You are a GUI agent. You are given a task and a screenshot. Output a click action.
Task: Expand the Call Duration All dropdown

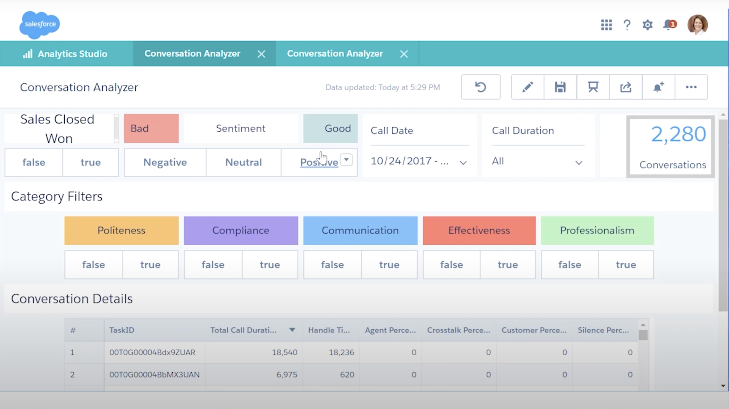pos(538,162)
